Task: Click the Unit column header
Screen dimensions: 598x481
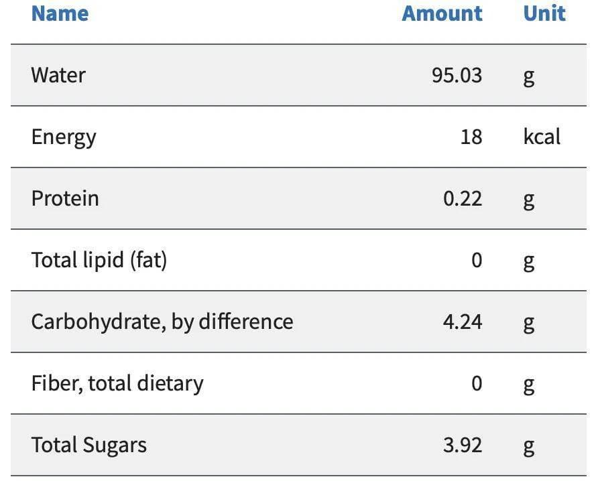Action: click(544, 13)
